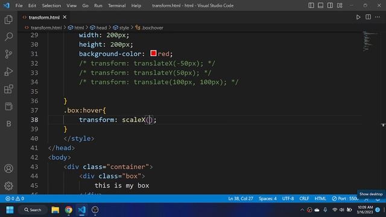Viewport: 386px width, 217px height.
Task: Click the "this is my box" text
Action: pyautogui.click(x=122, y=186)
